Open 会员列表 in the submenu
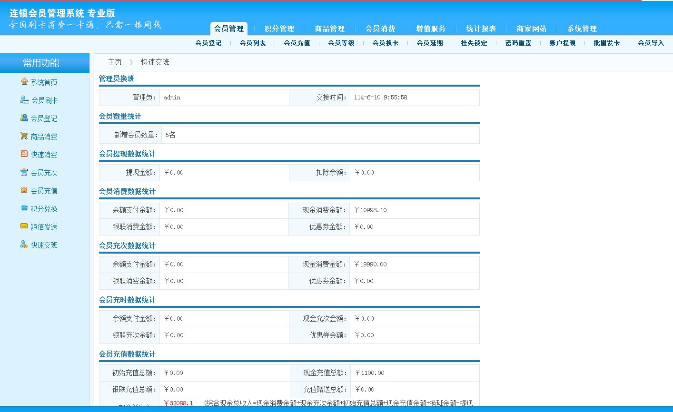The height and width of the screenshot is (412, 673). click(253, 43)
